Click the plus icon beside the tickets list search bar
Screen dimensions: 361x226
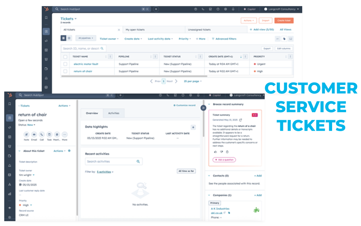[156, 9]
